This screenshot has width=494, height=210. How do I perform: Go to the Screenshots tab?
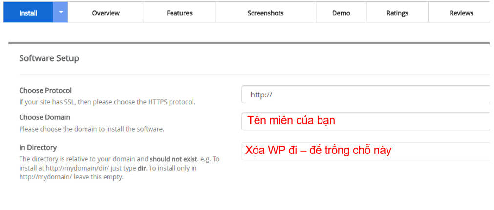265,13
